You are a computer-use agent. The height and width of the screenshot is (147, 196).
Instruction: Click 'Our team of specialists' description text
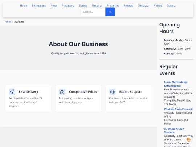[128, 100]
